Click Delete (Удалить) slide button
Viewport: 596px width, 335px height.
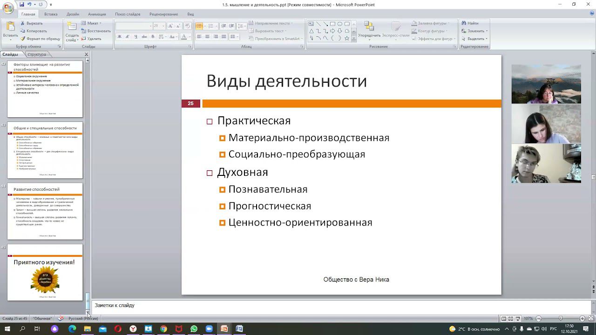[91, 39]
